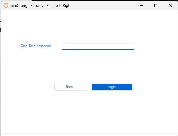Place cursor in the passcode text box
This screenshot has height=136, width=178.
pos(98,47)
